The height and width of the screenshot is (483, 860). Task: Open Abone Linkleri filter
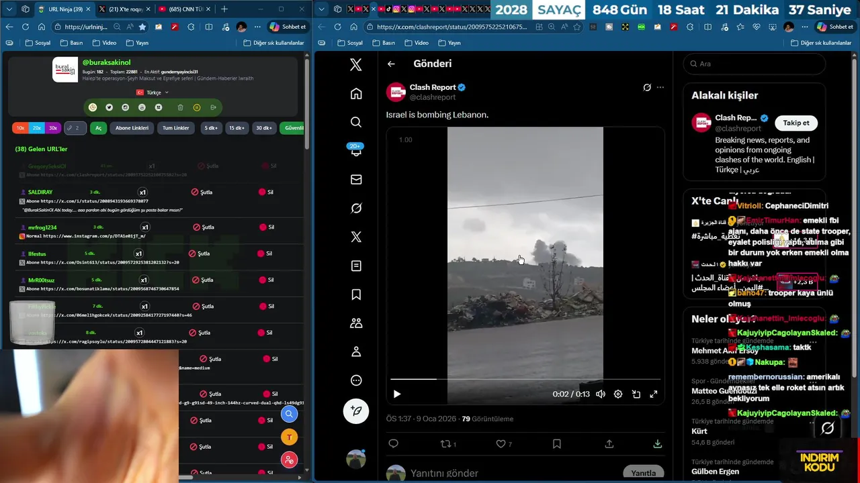tap(132, 128)
